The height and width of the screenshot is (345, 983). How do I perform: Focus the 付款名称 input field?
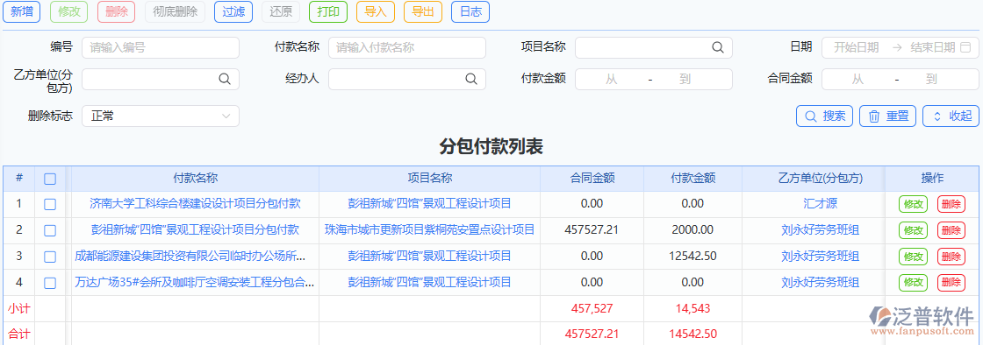(407, 47)
